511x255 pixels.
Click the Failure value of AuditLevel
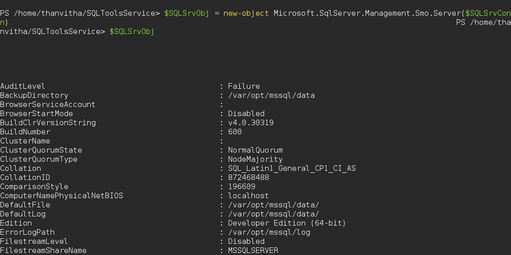point(244,86)
